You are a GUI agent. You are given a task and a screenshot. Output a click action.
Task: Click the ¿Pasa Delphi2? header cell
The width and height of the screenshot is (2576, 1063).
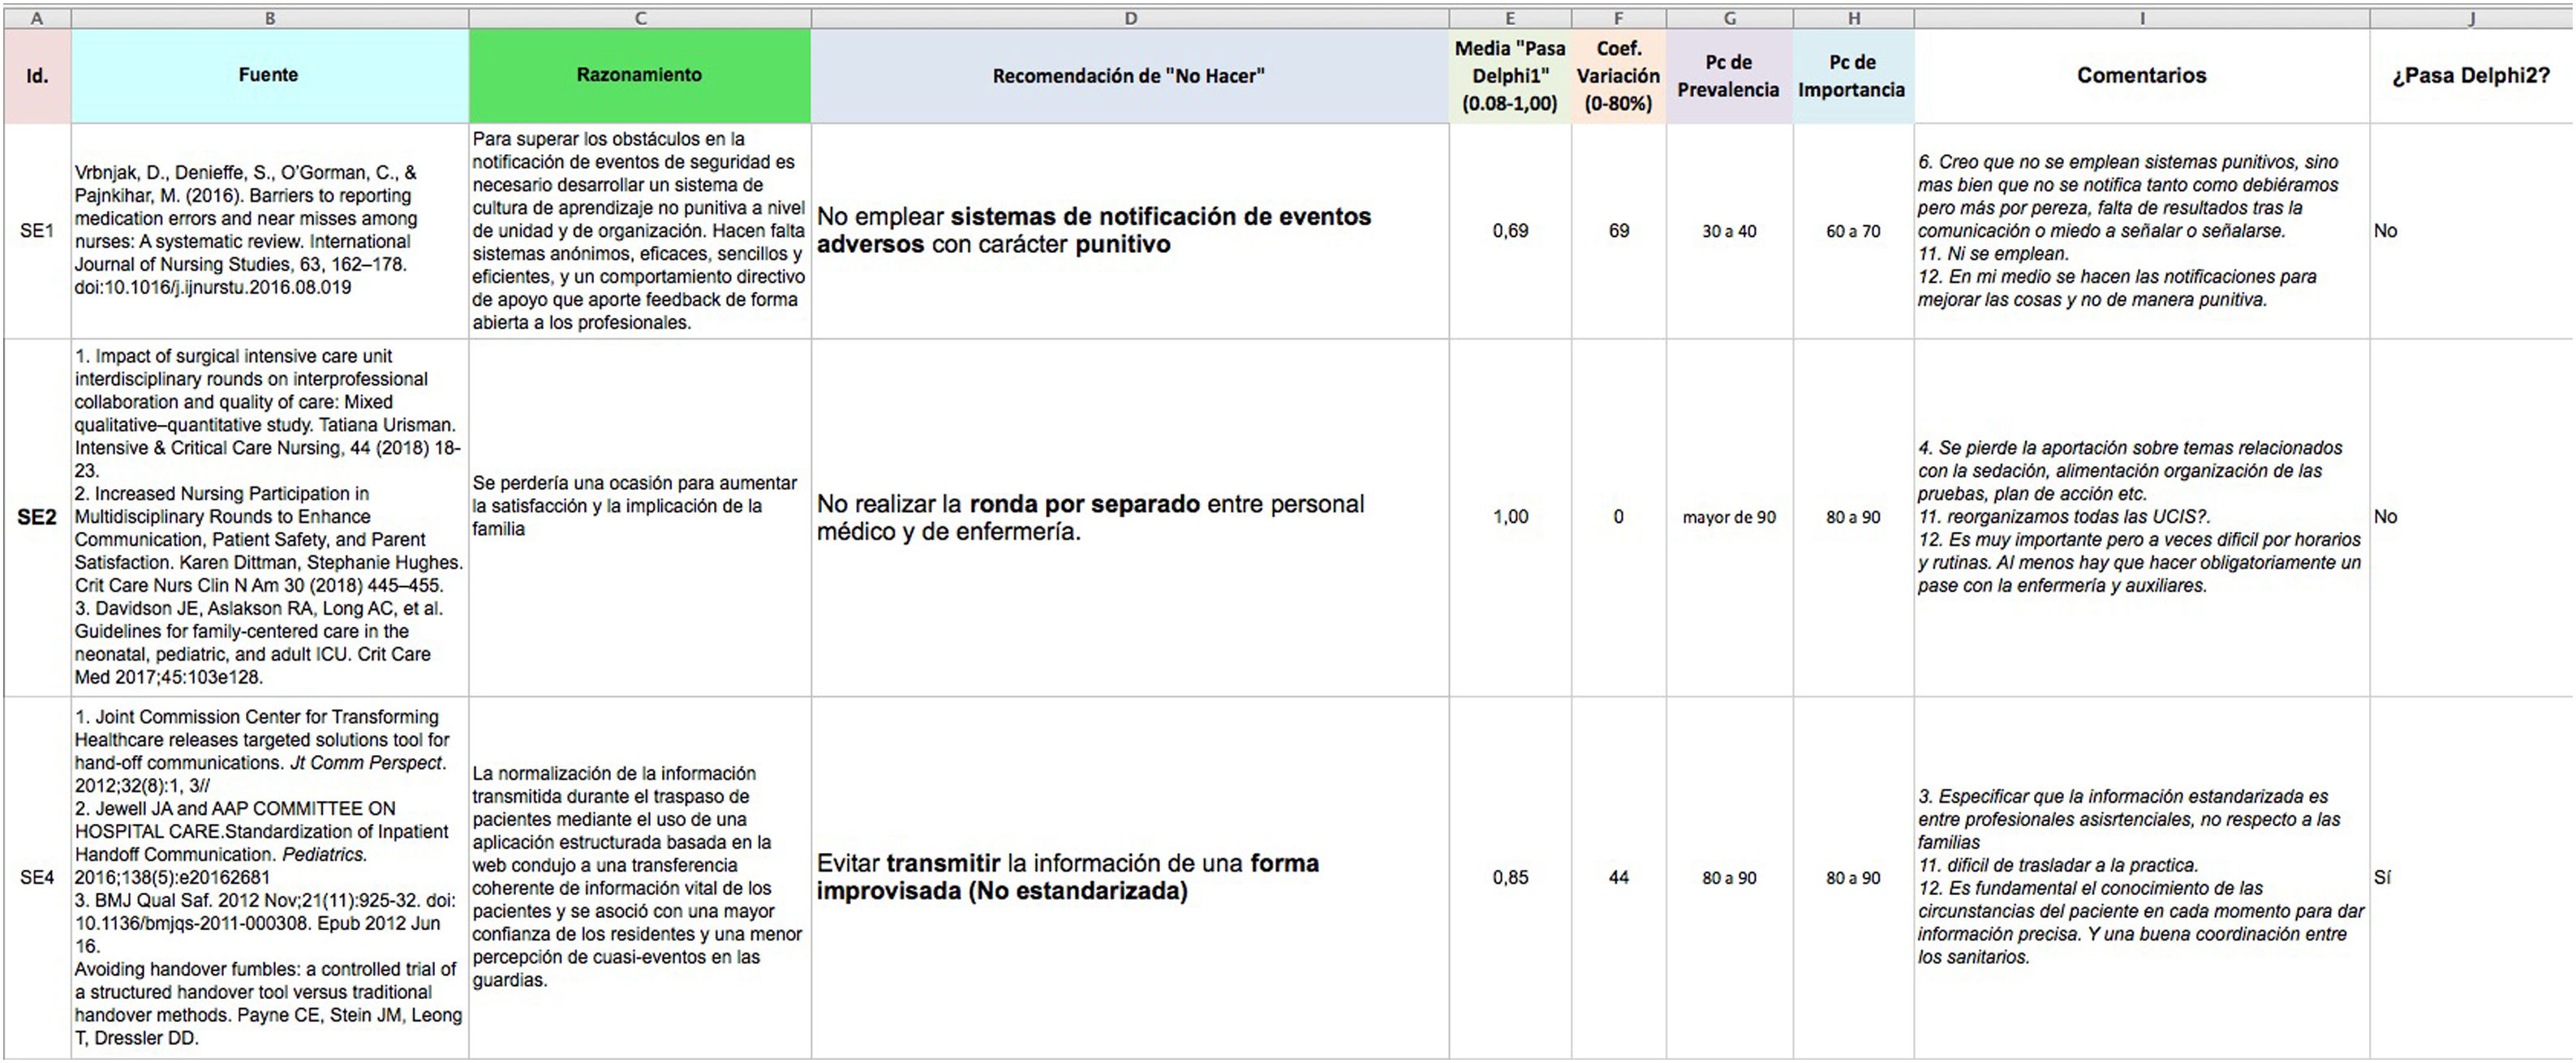[2471, 76]
